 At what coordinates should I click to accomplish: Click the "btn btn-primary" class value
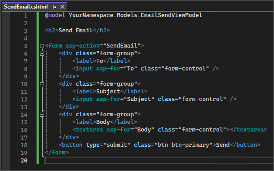[183, 145]
